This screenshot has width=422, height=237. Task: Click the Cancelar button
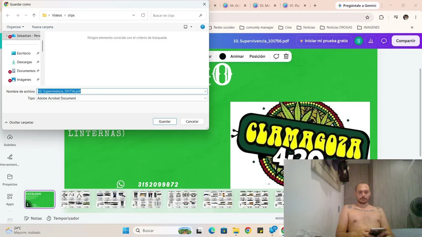[192, 121]
